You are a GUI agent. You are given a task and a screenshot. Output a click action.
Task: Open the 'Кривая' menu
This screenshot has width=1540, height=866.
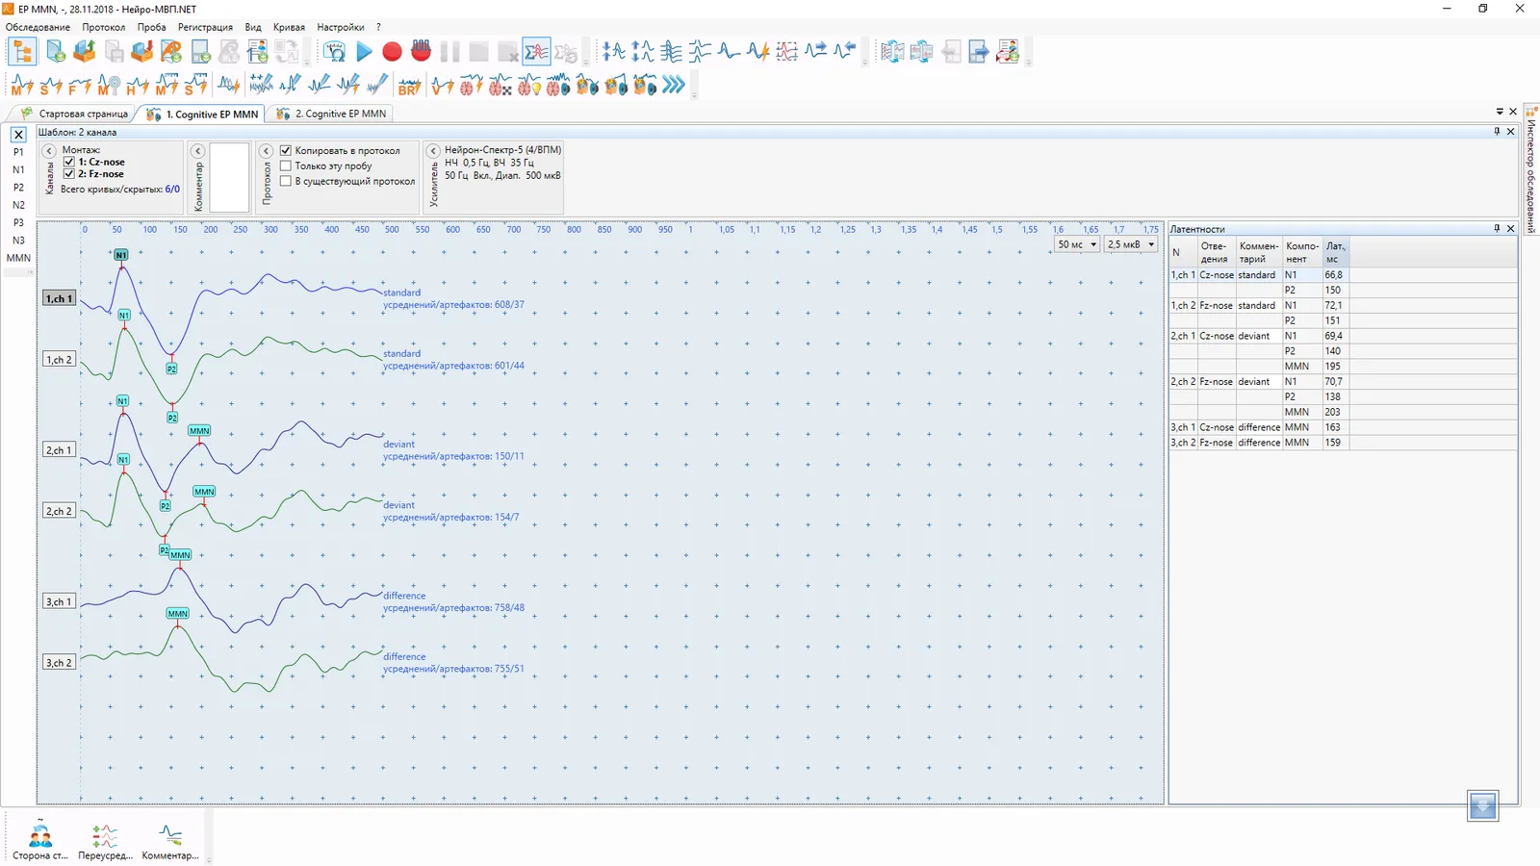click(289, 27)
